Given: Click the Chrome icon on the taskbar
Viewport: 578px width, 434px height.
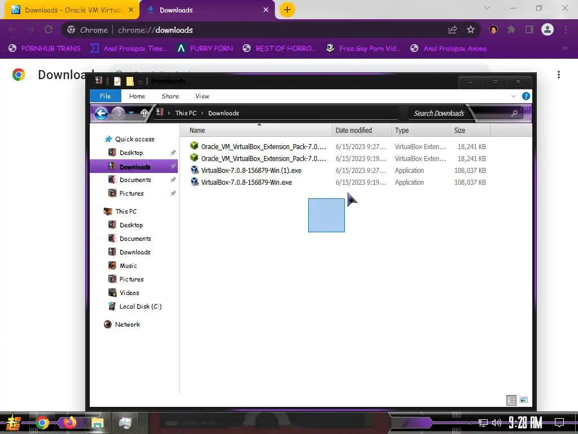Looking at the screenshot, I should pos(42,423).
